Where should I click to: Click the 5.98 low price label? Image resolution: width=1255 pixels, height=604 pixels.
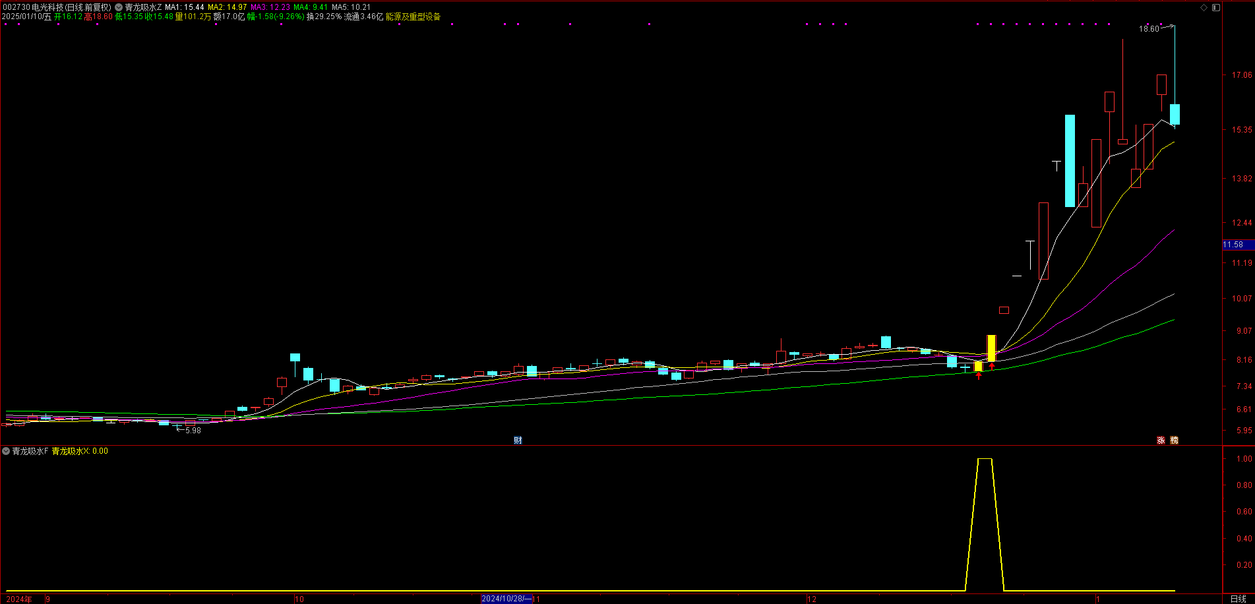(193, 431)
